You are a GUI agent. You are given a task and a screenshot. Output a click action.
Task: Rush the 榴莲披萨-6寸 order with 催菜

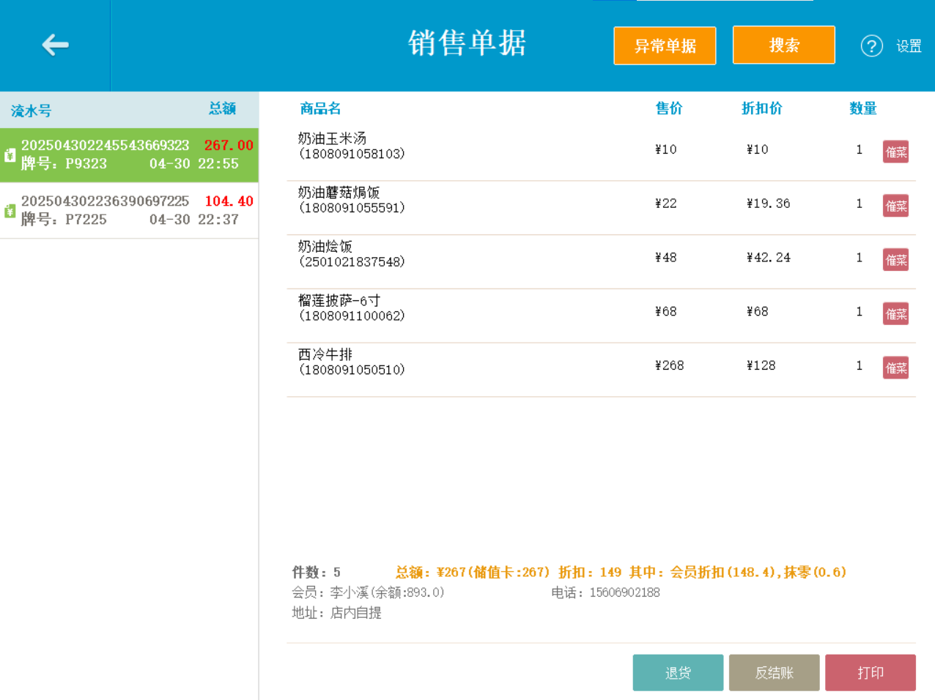[x=895, y=314]
